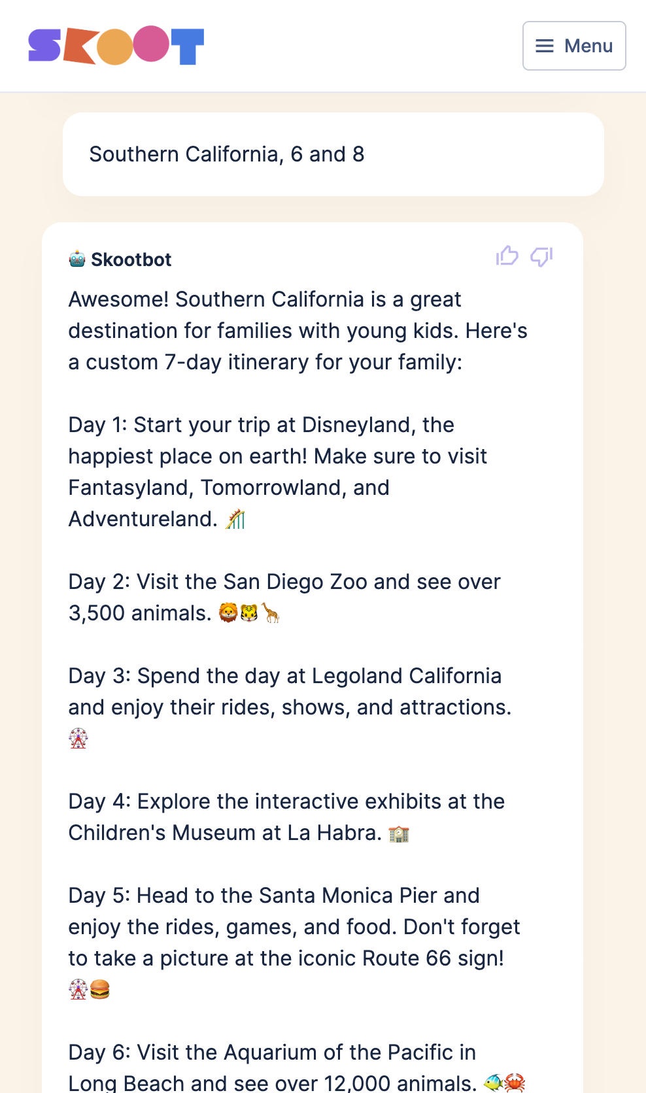Click the Day 4 Children's Museum text
The image size is (646, 1093).
(286, 817)
